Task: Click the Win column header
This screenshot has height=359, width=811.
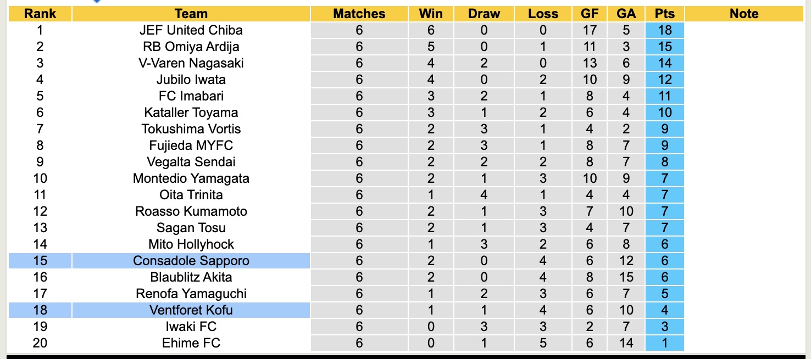Action: [431, 14]
